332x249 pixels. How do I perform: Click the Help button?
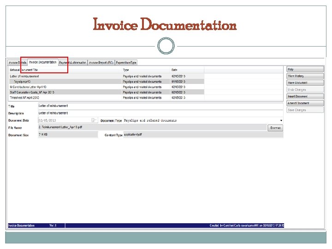click(305, 69)
